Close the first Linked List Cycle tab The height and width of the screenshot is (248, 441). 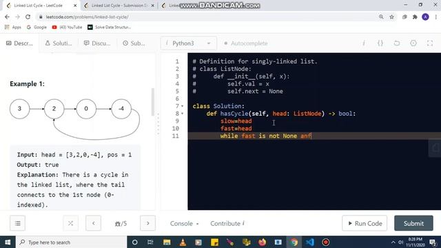point(75,6)
